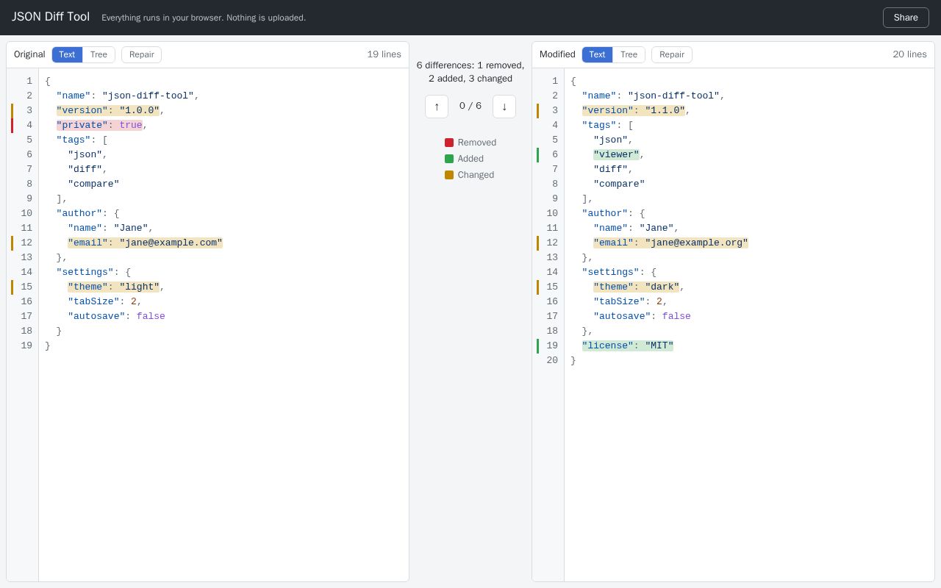Click the differences summary text
The width and height of the screenshot is (941, 588).
click(x=470, y=72)
